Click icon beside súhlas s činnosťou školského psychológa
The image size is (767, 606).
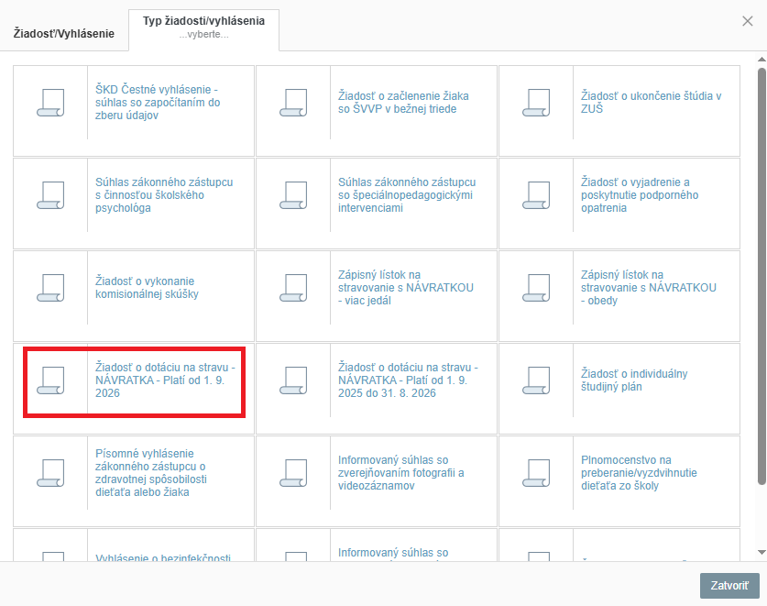click(x=50, y=195)
